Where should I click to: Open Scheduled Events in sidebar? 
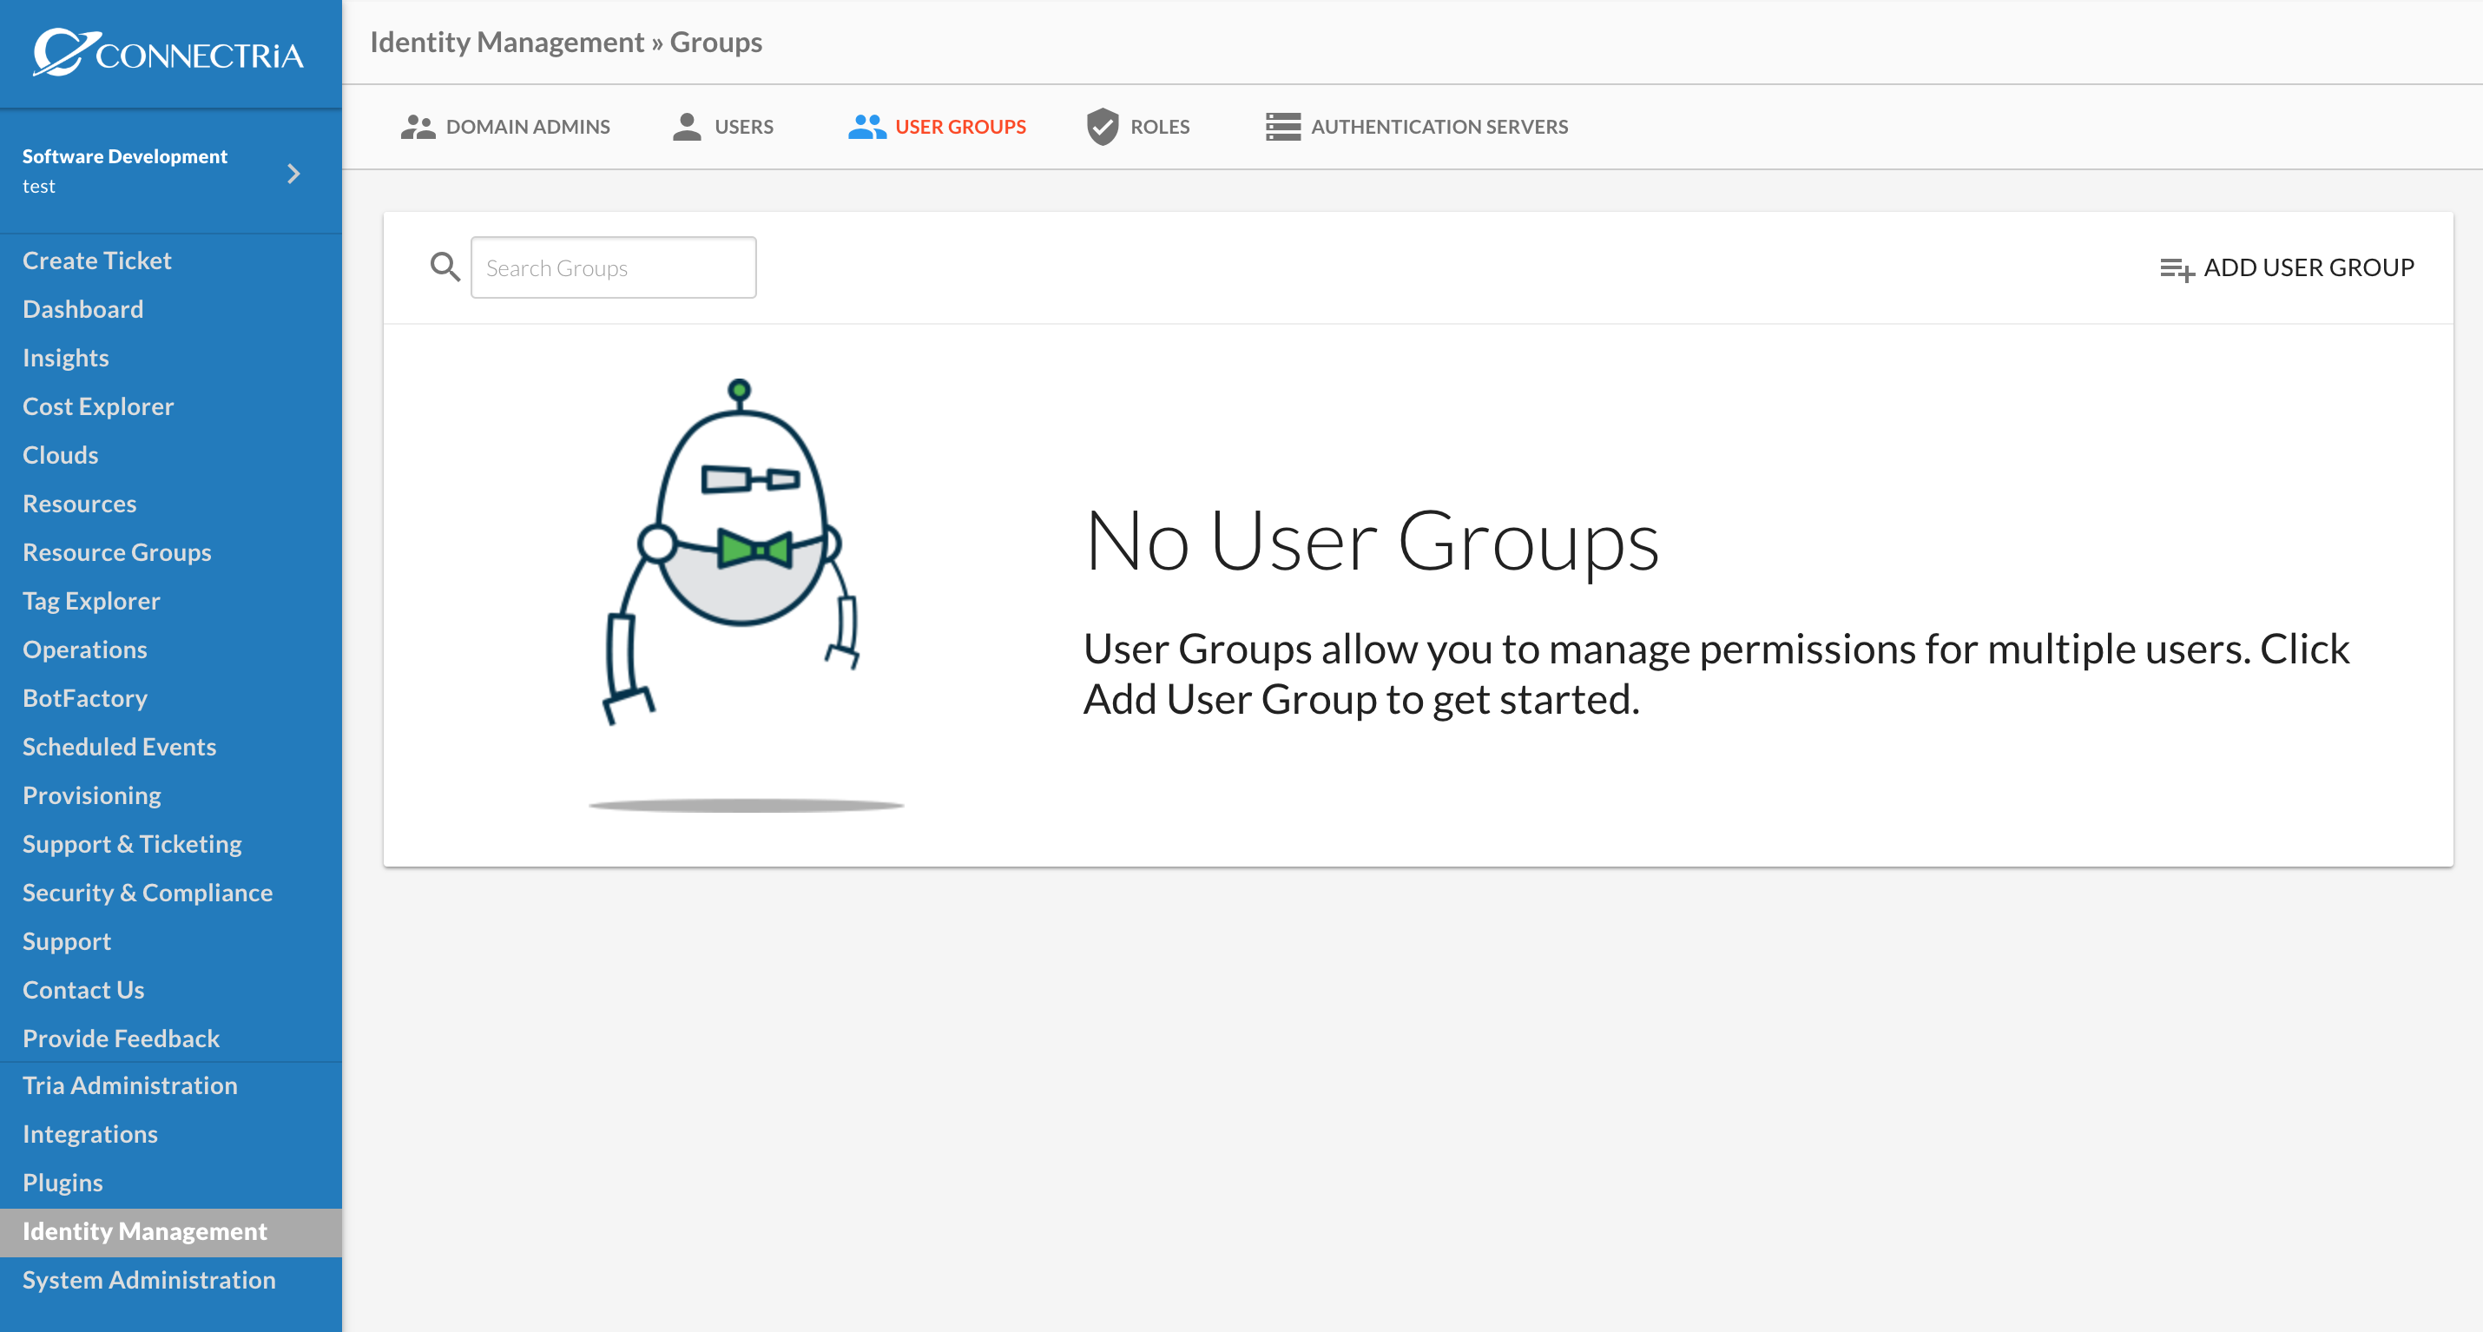120,747
